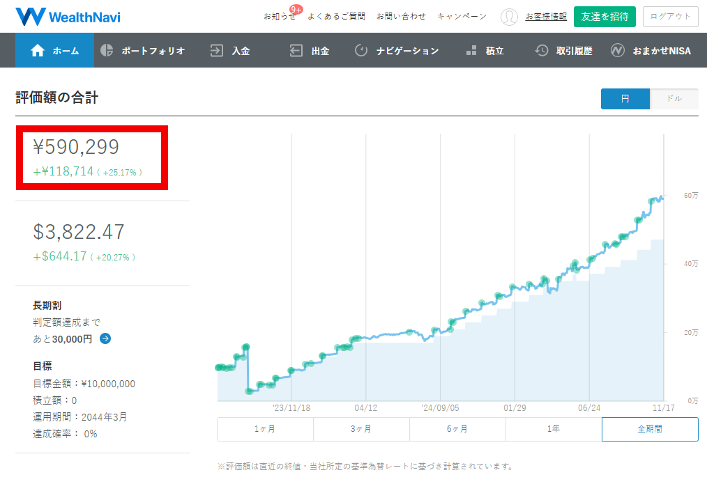Select the 全期間 chart range

point(650,429)
